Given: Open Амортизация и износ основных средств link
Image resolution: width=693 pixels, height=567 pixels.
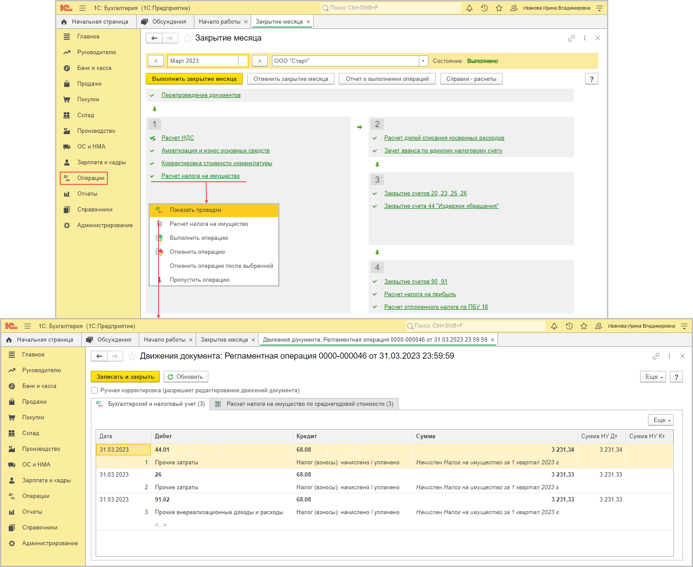Looking at the screenshot, I should pos(216,151).
